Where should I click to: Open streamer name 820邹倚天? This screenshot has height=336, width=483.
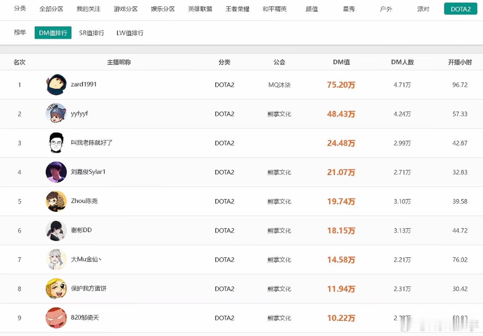pos(85,317)
